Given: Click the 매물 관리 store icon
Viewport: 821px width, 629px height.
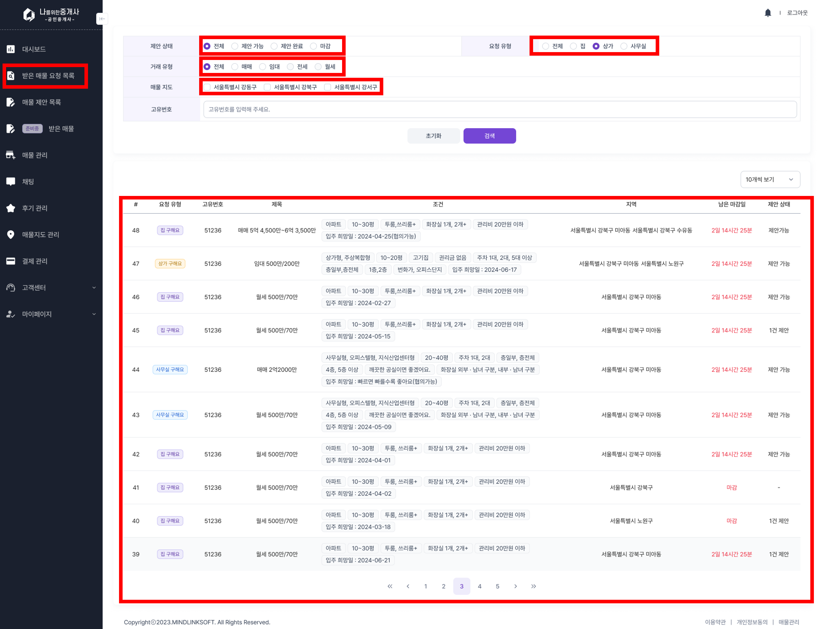Looking at the screenshot, I should point(11,155).
